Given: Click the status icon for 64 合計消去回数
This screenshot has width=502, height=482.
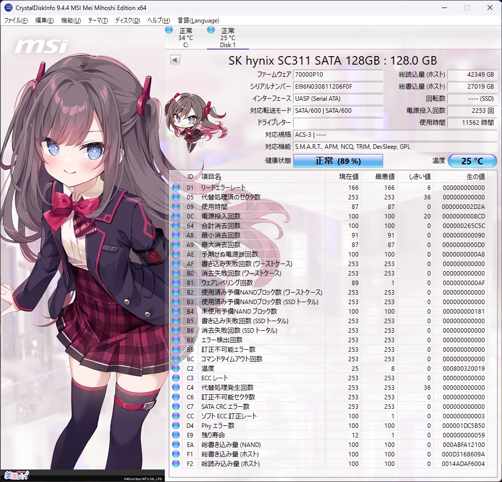Looking at the screenshot, I should pyautogui.click(x=176, y=226).
